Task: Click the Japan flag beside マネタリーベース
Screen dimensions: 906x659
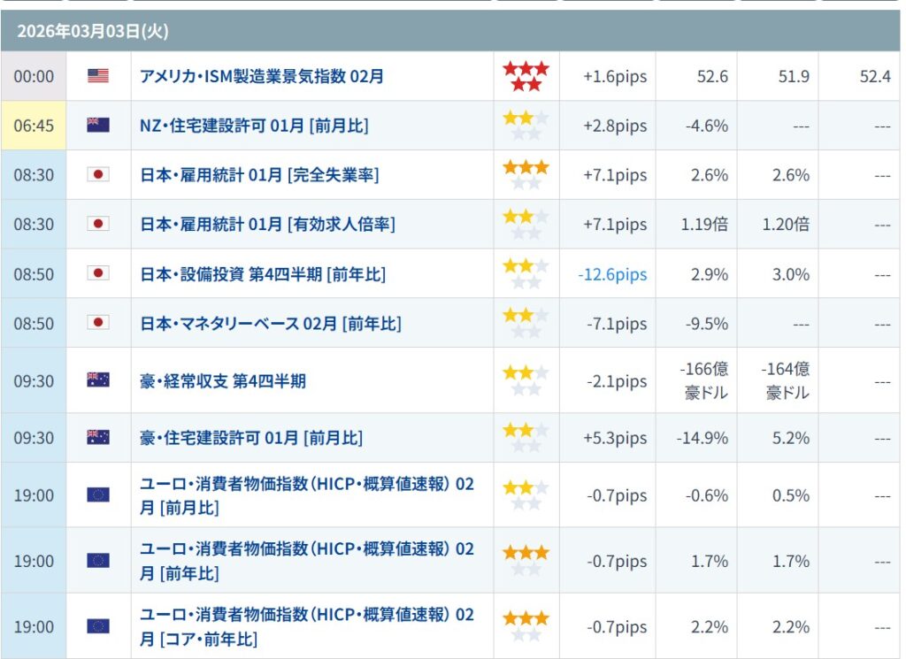Action: coord(98,323)
